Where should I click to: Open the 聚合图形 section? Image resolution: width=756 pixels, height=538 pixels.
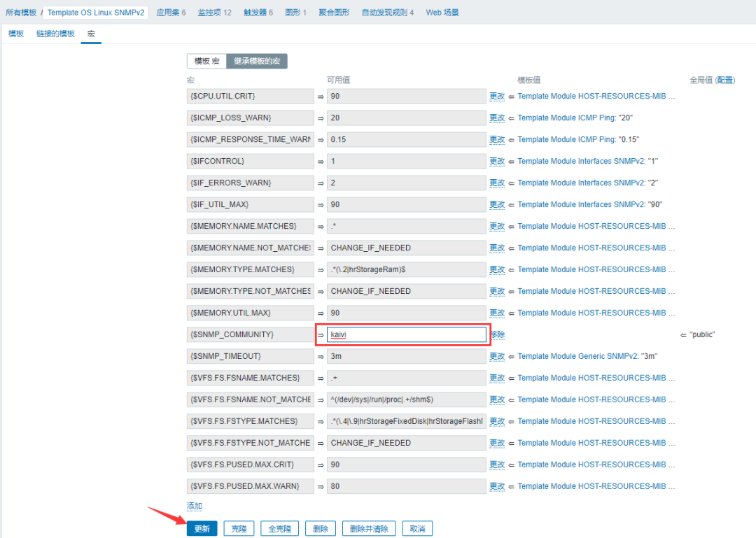pyautogui.click(x=334, y=13)
